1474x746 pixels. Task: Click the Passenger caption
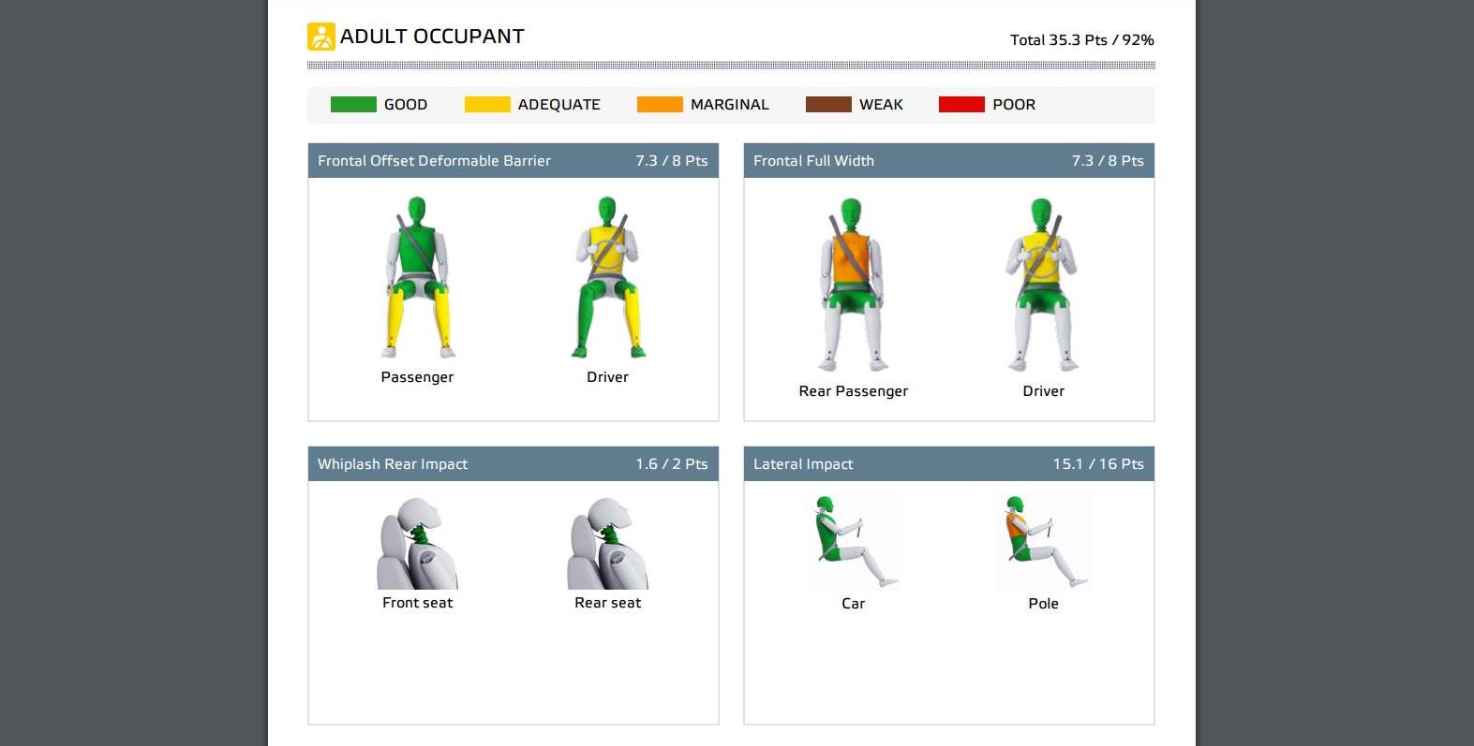pos(417,377)
